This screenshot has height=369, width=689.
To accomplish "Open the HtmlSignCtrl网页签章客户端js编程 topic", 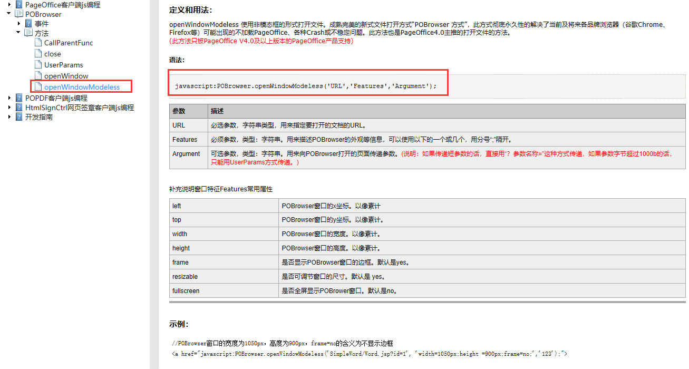I will [x=80, y=108].
